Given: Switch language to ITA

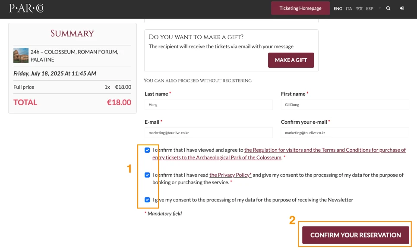Looking at the screenshot, I should click(x=349, y=9).
